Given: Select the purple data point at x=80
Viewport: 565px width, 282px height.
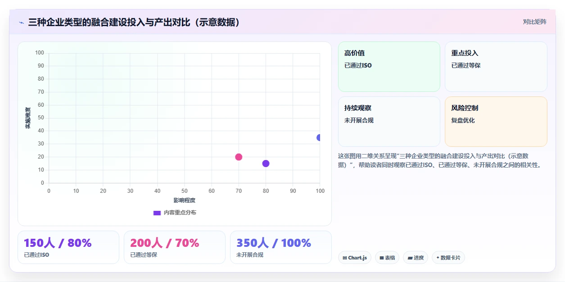Looking at the screenshot, I should [266, 164].
